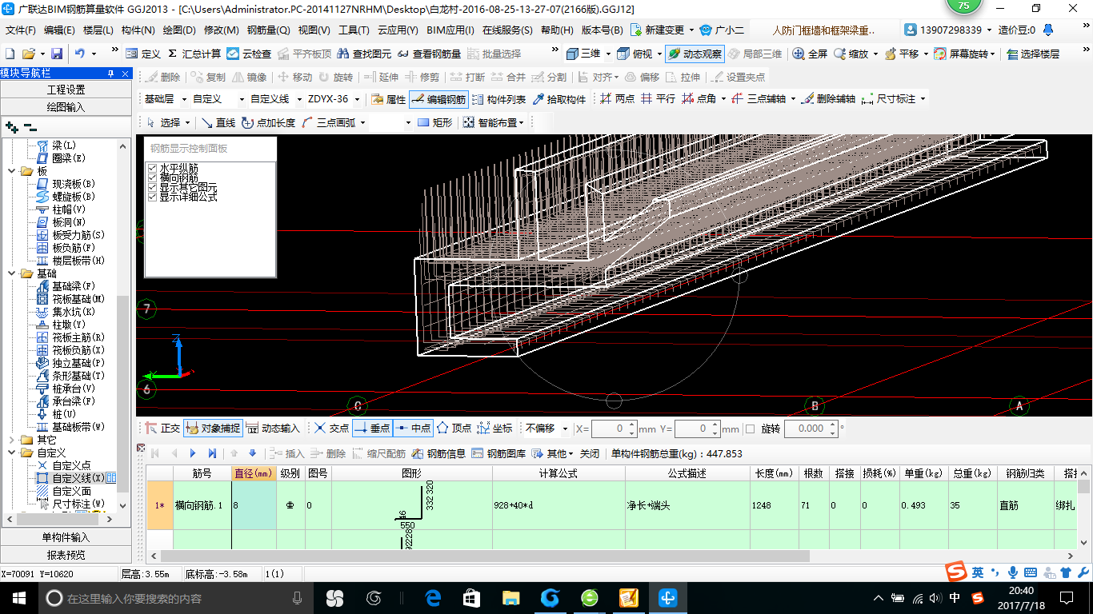Open BIM应用(I) menu
Screen dimensions: 1093x614
(x=450, y=30)
